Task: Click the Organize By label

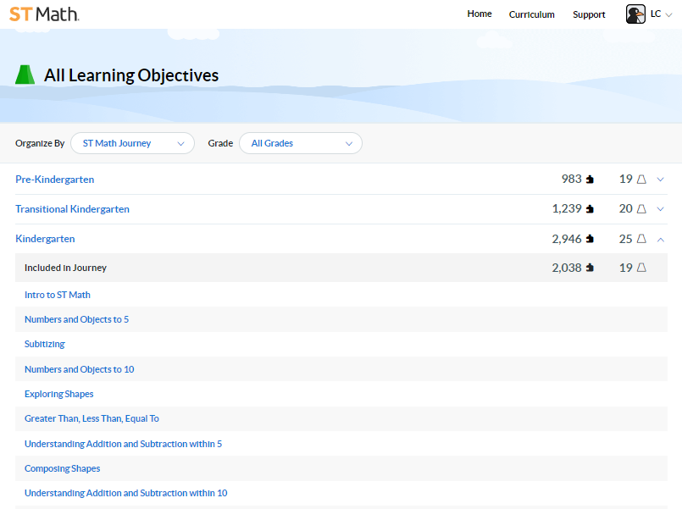Action: [40, 143]
